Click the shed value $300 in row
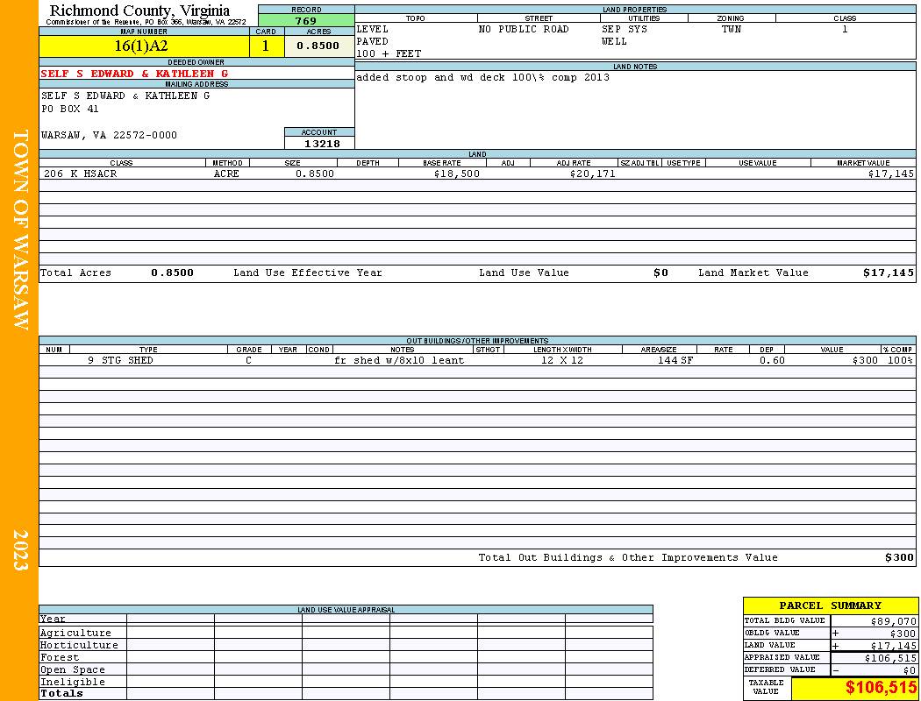Viewport: 921px width, 701px height. (x=865, y=360)
